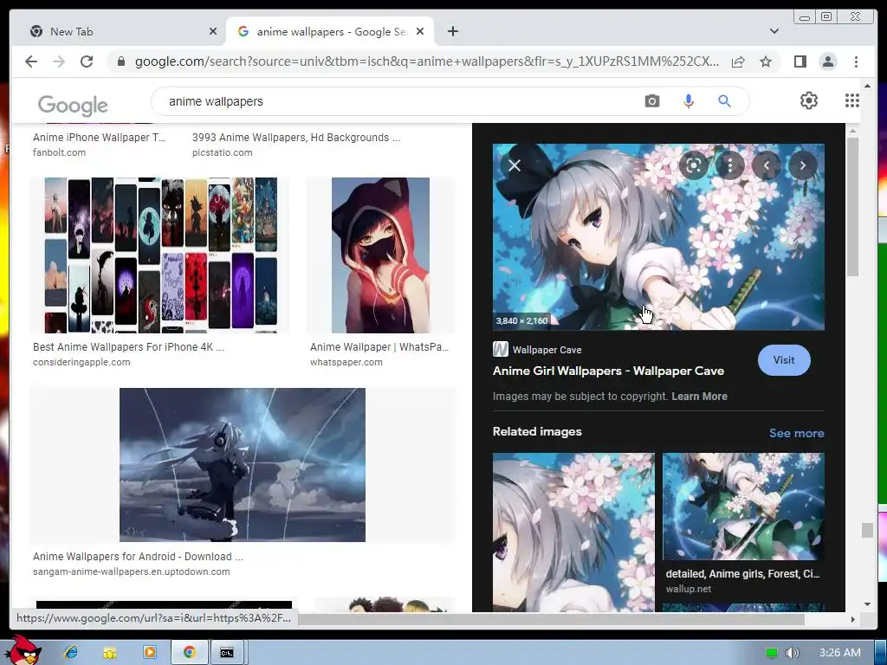Click the Lens visual search icon on preview
Viewport: 887px width, 665px height.
pos(694,165)
